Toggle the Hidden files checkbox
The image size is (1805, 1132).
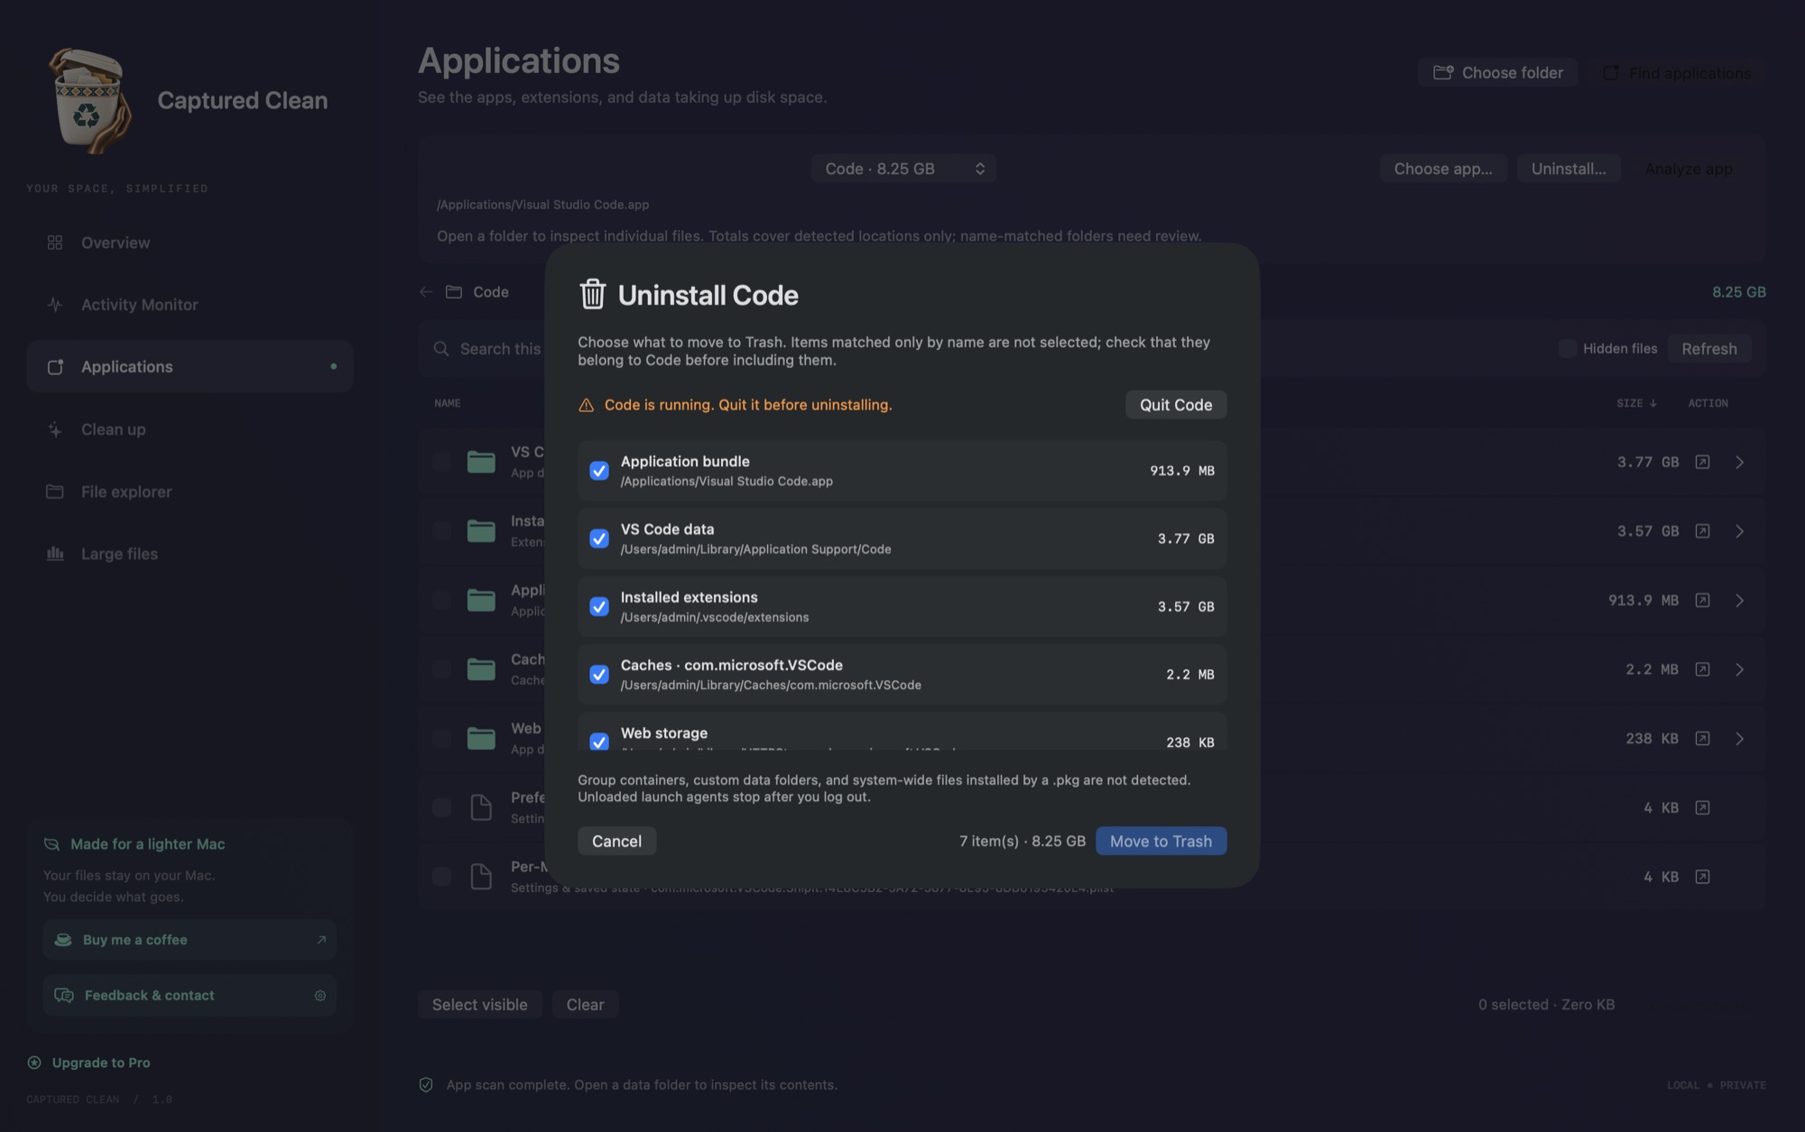[x=1568, y=348]
